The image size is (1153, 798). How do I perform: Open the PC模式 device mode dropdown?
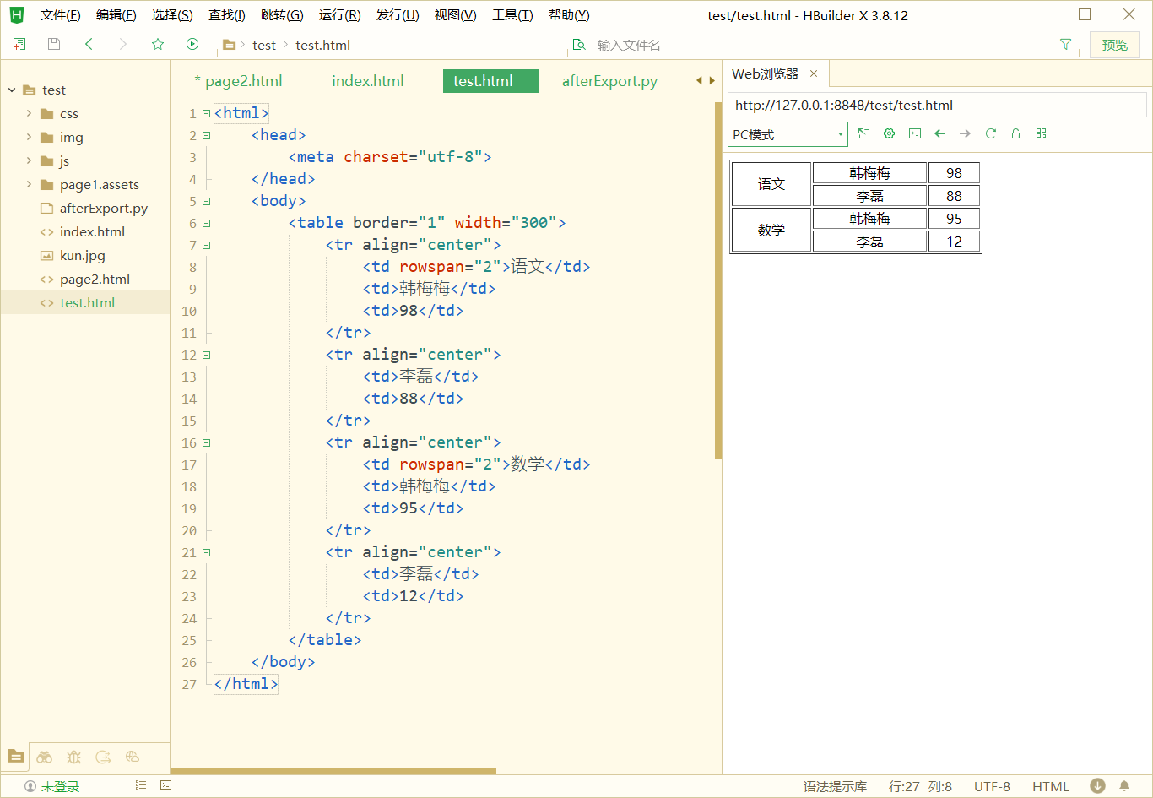[x=788, y=134]
